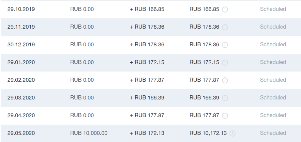The image size is (301, 142).
Task: Show info for RUB 10,172.13 total
Action: tap(232, 133)
